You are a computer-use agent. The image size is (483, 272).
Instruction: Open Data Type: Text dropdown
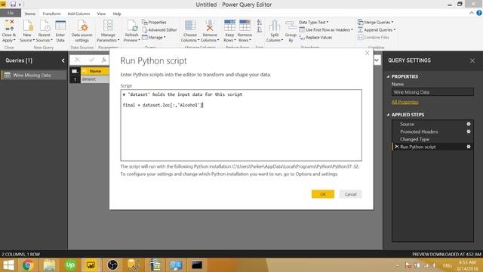pyautogui.click(x=314, y=22)
